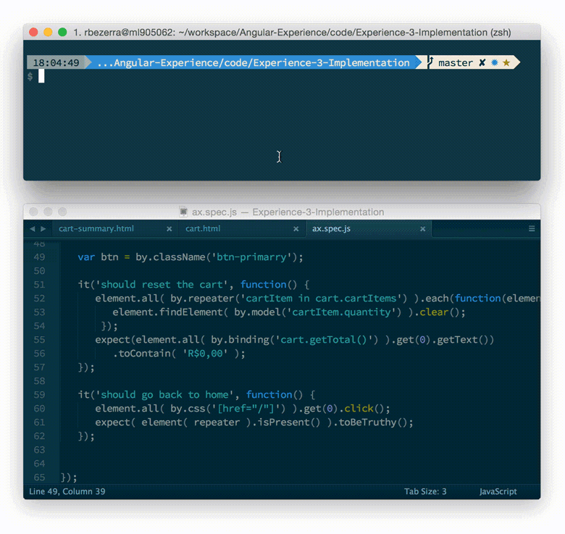The height and width of the screenshot is (534, 565).
Task: Close the terminal window with red button
Action: 33,32
